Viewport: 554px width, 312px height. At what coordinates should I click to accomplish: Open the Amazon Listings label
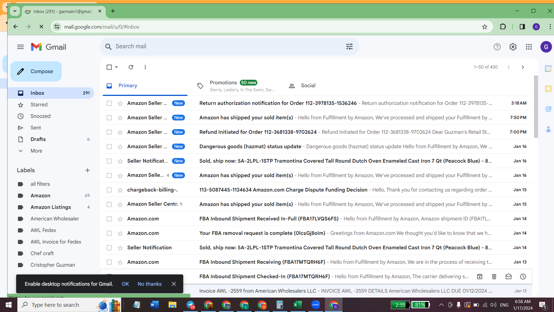[50, 207]
